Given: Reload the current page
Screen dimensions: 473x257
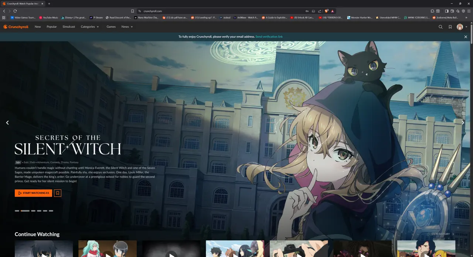Looking at the screenshot, I should 15,11.
